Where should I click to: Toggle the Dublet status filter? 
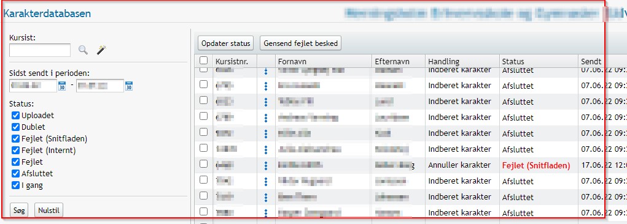15,127
